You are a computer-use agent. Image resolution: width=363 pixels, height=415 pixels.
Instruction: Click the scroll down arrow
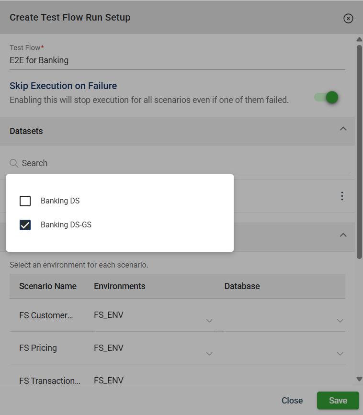click(359, 379)
